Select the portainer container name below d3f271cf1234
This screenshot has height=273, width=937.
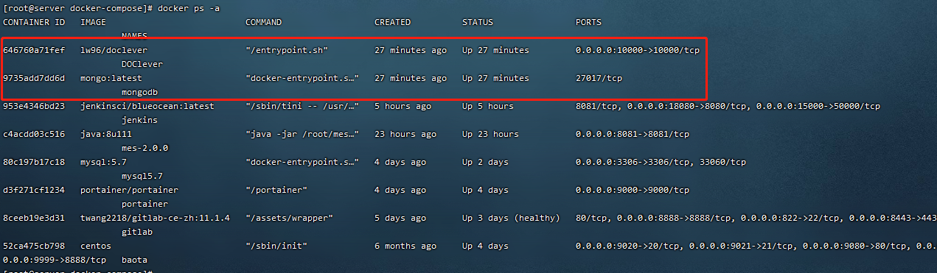click(144, 204)
